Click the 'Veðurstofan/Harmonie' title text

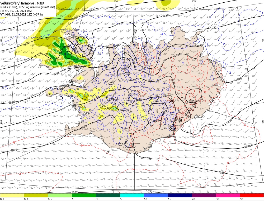18,3
